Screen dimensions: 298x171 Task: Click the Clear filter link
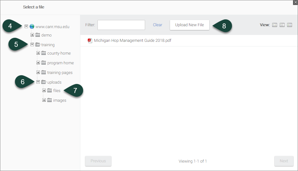[x=157, y=25]
